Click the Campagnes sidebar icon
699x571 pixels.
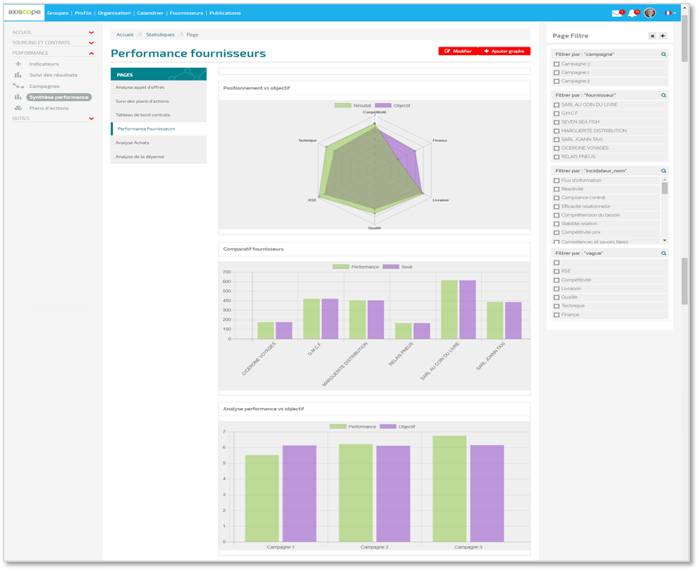pos(18,86)
